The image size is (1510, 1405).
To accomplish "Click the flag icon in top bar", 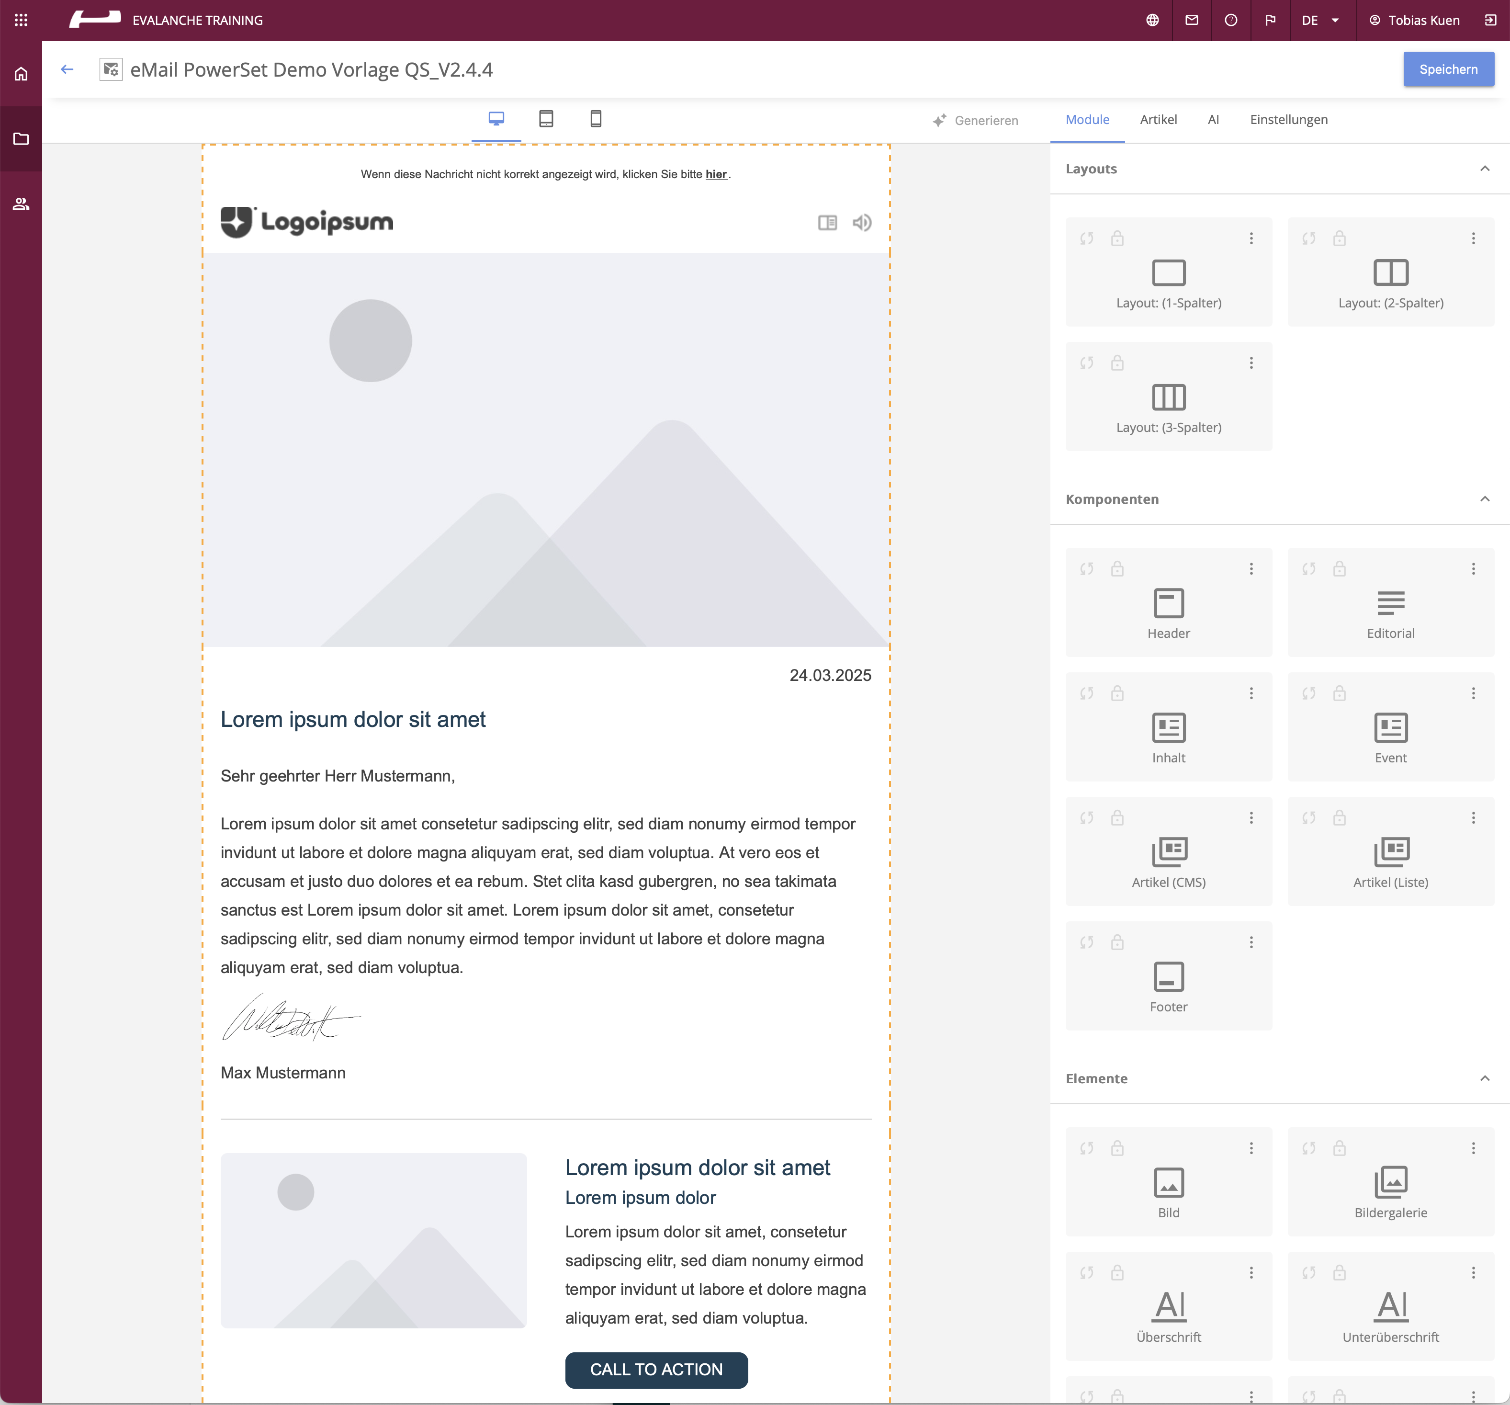I will pos(1271,21).
